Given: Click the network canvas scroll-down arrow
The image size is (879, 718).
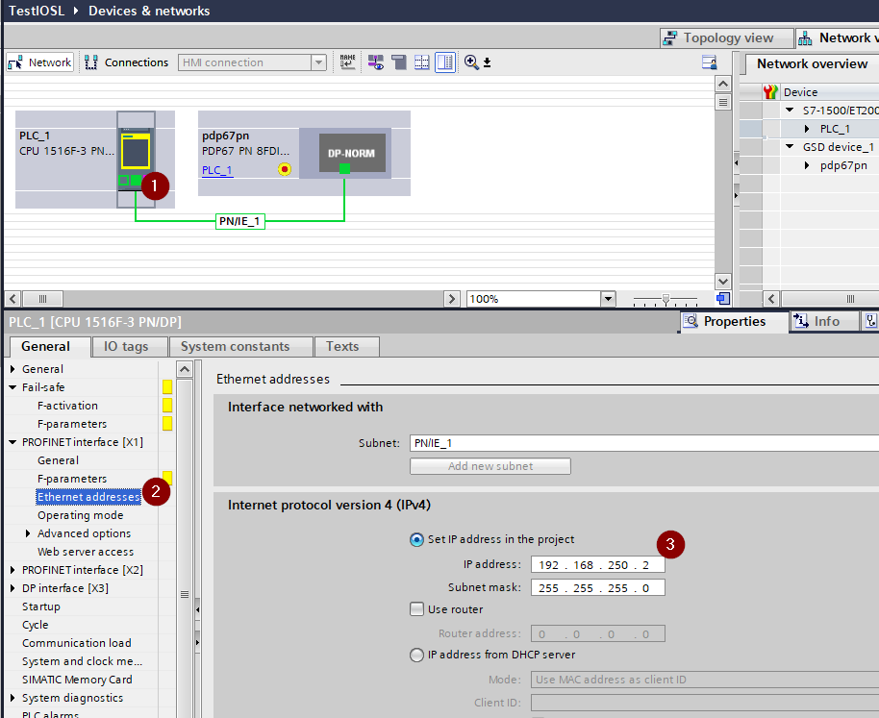Looking at the screenshot, I should 723,282.
